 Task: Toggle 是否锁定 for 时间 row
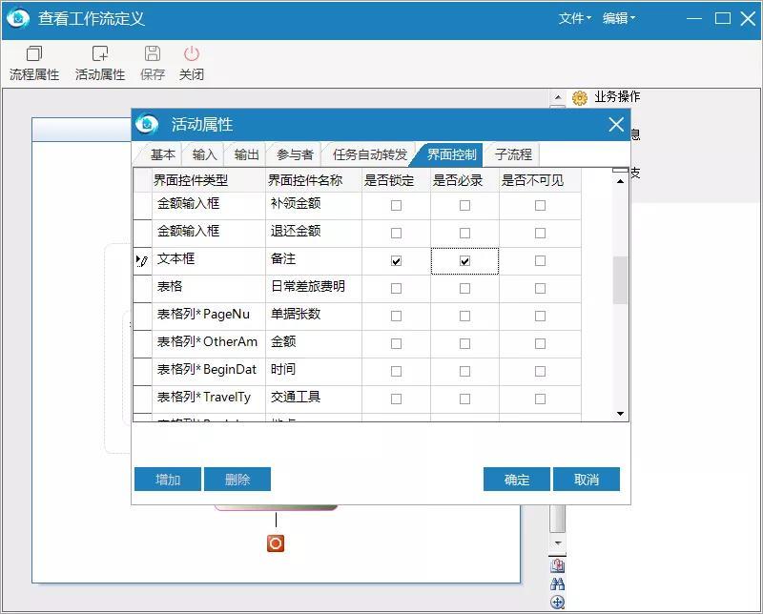(396, 372)
